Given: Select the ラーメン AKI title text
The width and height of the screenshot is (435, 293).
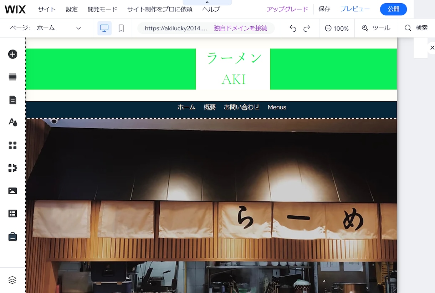Looking at the screenshot, I should (234, 68).
